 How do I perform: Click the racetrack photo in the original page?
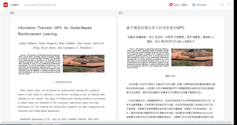pos(83,64)
